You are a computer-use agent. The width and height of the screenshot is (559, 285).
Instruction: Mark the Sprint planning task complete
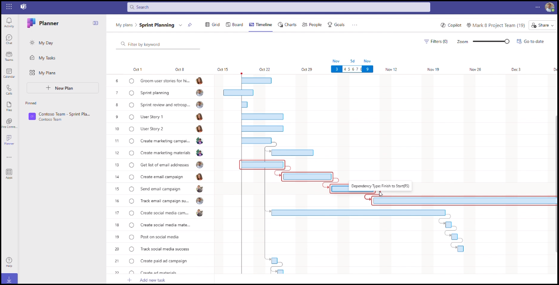coord(131,93)
